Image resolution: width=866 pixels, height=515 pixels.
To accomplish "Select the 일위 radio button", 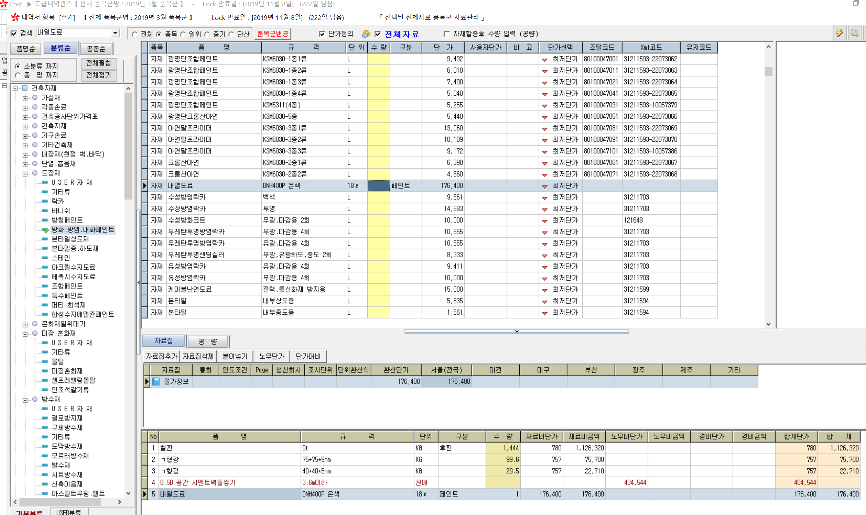I will [x=183, y=34].
